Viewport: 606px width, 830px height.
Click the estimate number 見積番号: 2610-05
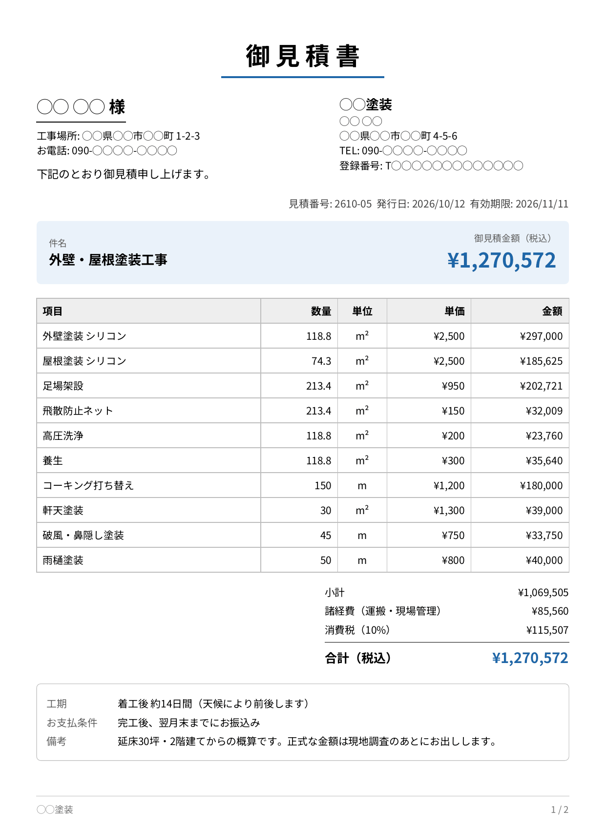click(x=330, y=204)
